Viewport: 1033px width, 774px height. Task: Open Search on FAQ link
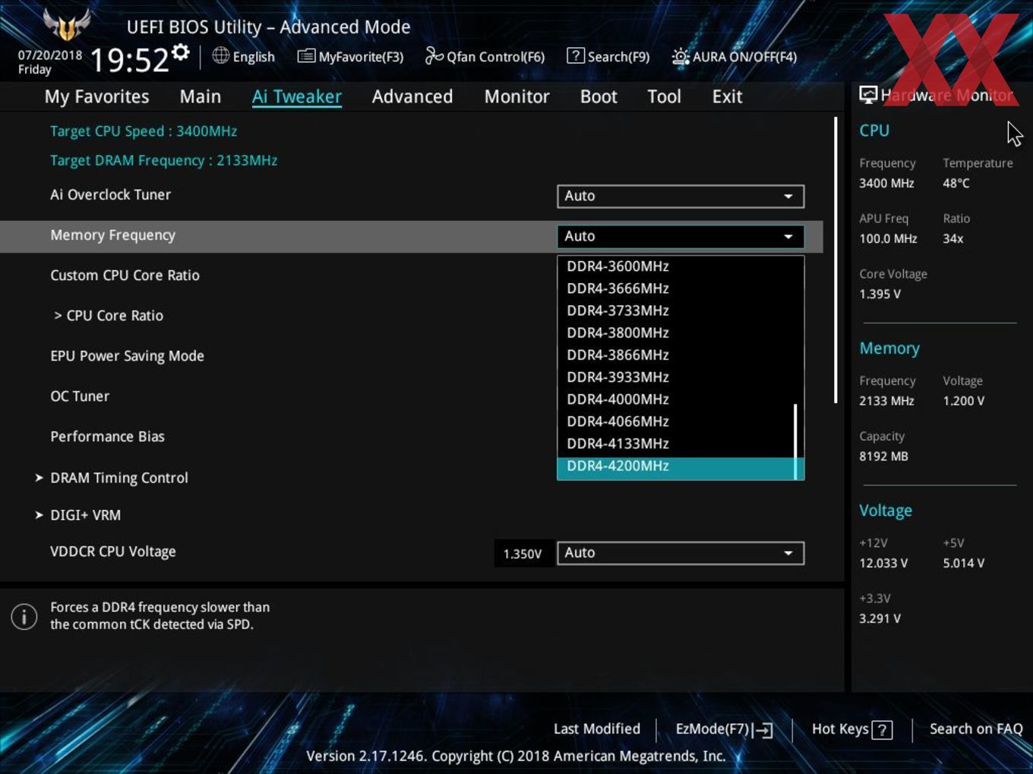976,729
